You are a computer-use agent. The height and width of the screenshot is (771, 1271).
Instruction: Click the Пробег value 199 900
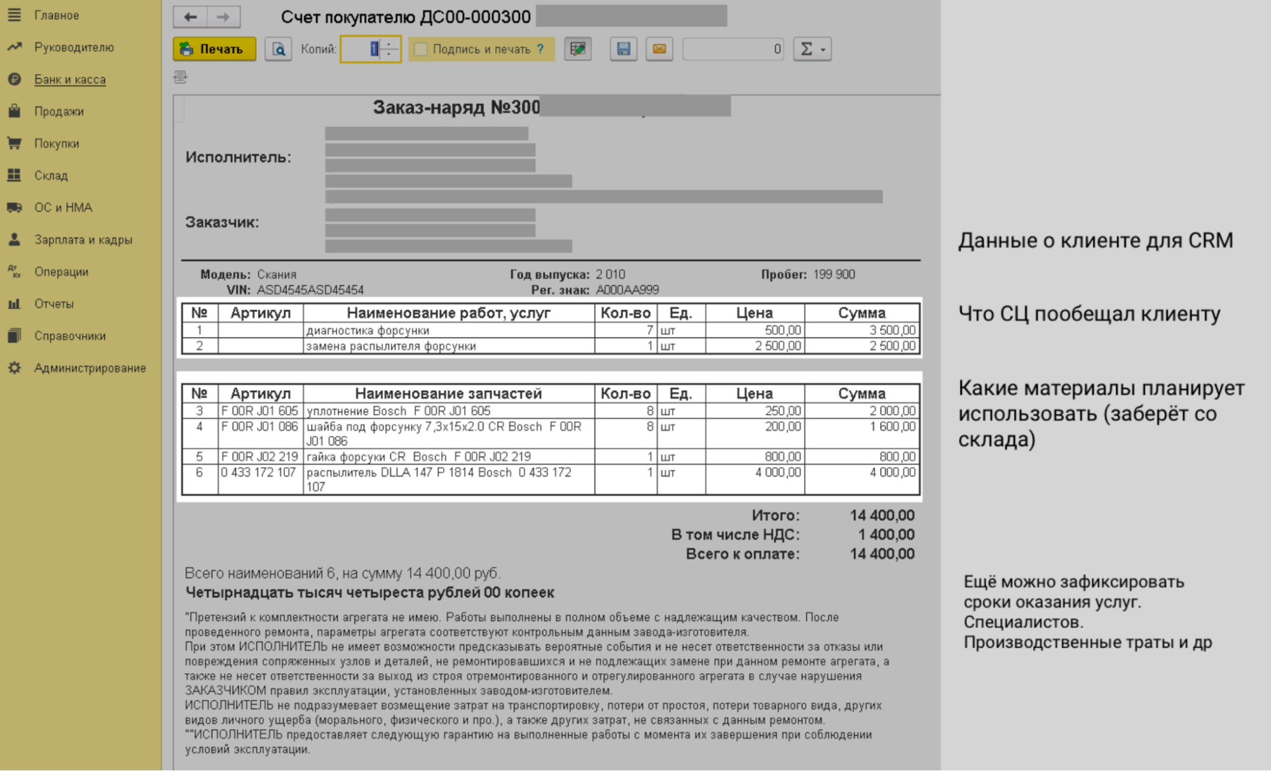[x=834, y=275]
